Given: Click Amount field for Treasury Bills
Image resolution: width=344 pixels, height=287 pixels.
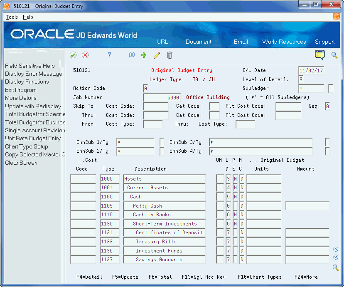Looking at the screenshot, I should [307, 242].
